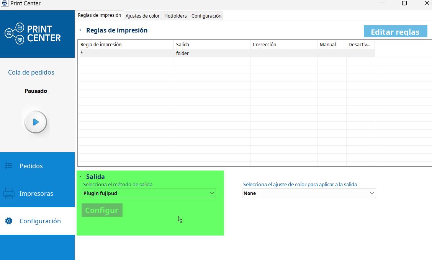The image size is (432, 260).
Task: Click the Print Center logo
Action: 33,34
